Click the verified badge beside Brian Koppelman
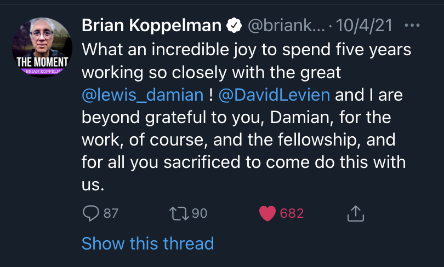This screenshot has height=267, width=444. 234,25
